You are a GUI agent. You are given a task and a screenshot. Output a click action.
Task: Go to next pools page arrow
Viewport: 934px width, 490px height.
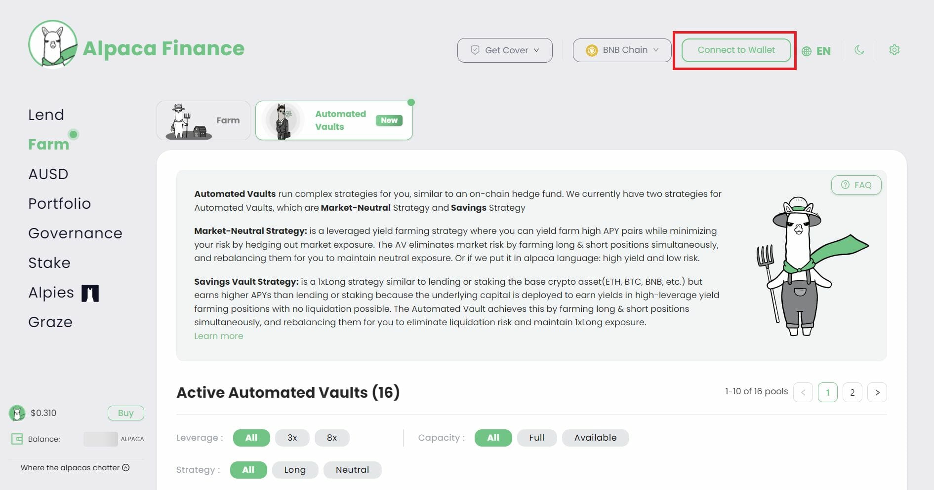coord(877,392)
